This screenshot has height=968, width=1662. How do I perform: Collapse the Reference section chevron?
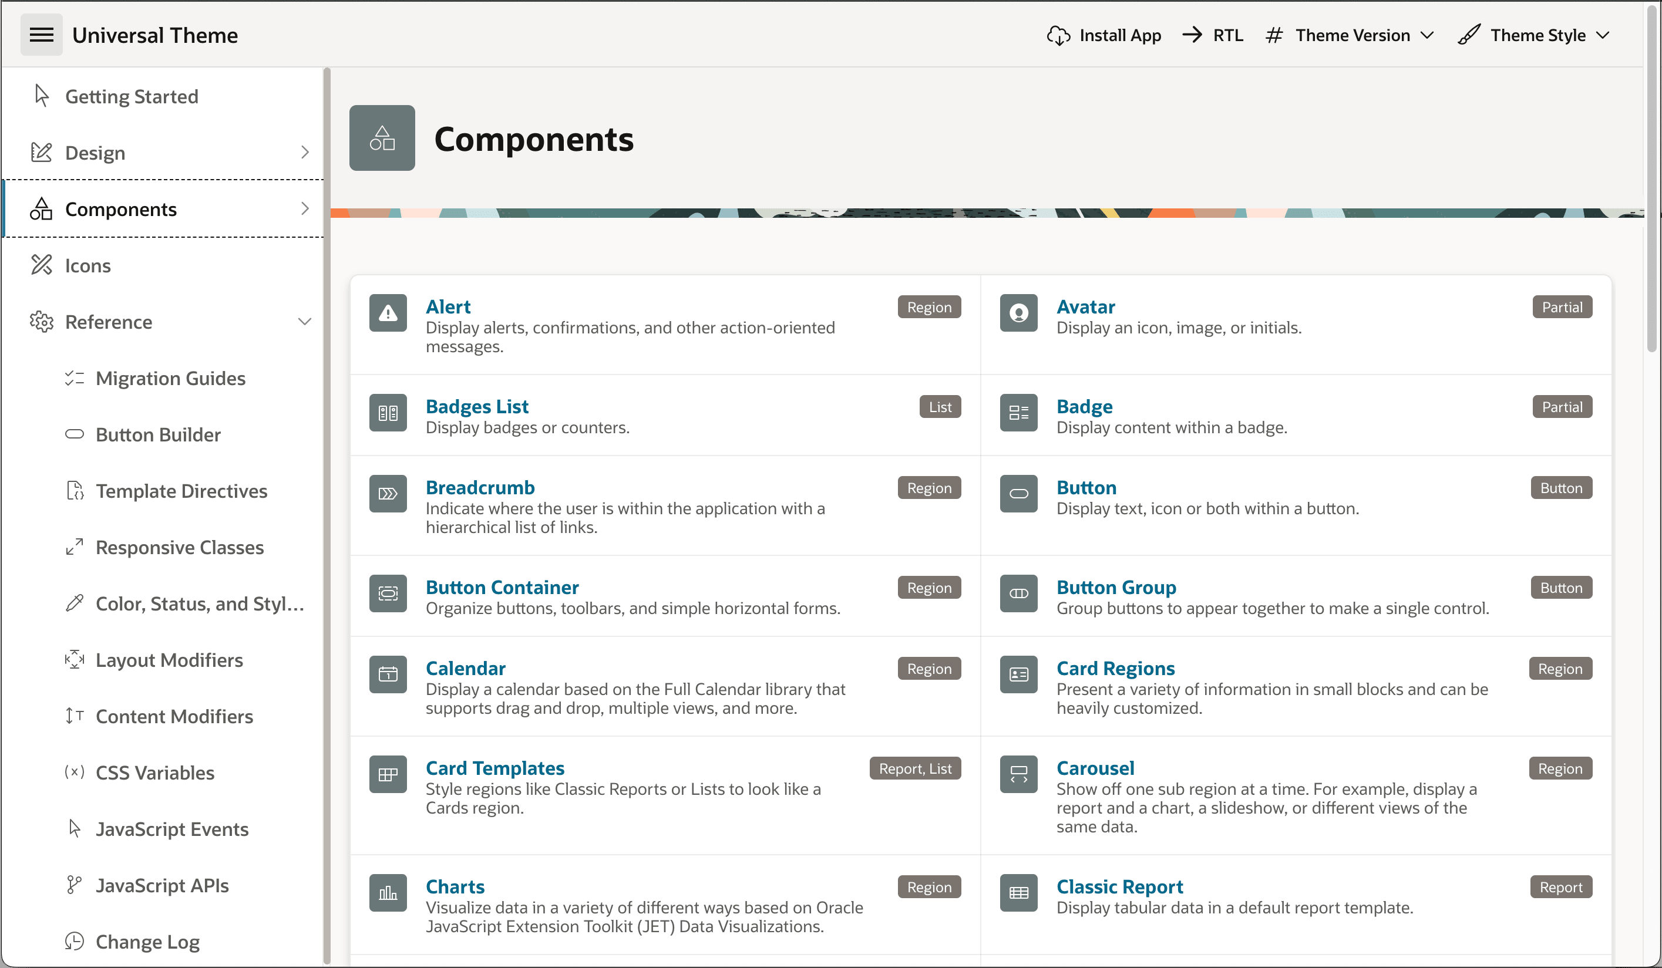point(304,322)
